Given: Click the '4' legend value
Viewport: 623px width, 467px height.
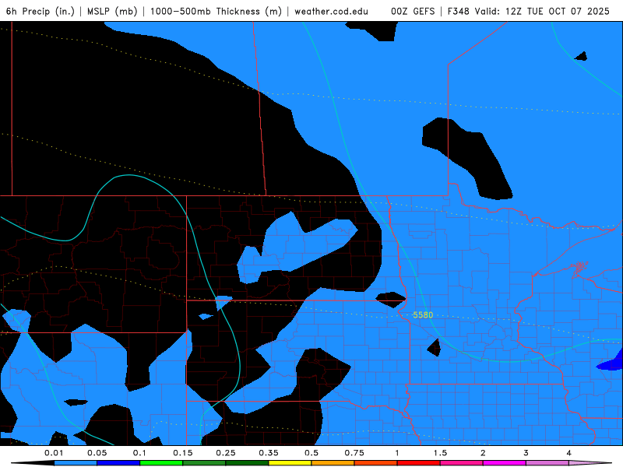Looking at the screenshot, I should [569, 453].
